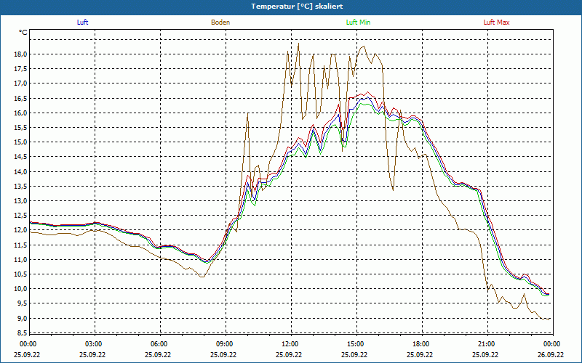Click the 26.09.22 date label
The height and width of the screenshot is (363, 582).
551,354
